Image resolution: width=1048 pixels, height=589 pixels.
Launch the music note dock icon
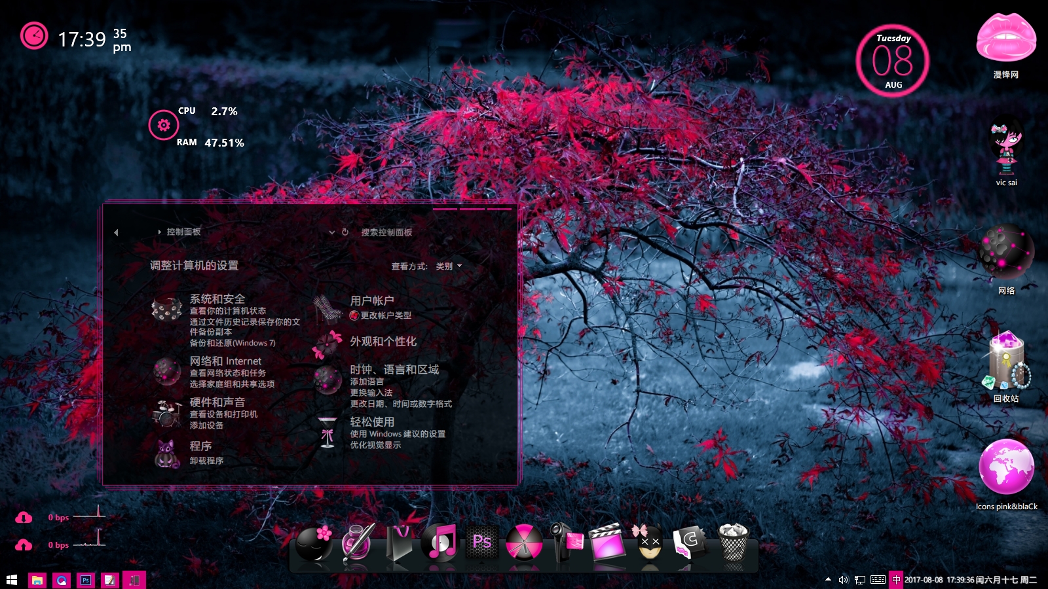pyautogui.click(x=440, y=543)
